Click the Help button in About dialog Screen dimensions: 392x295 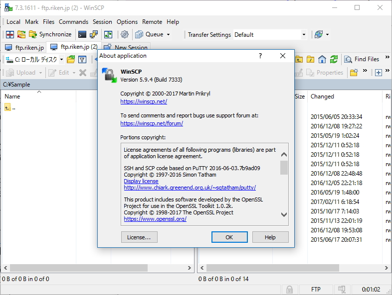[x=270, y=237]
